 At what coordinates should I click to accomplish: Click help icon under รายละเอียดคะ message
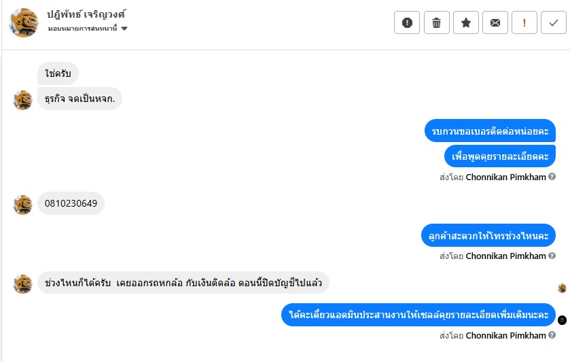coord(552,177)
